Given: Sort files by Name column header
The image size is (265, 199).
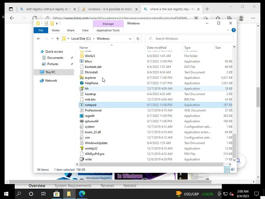Looking at the screenshot, I should pos(112,48).
